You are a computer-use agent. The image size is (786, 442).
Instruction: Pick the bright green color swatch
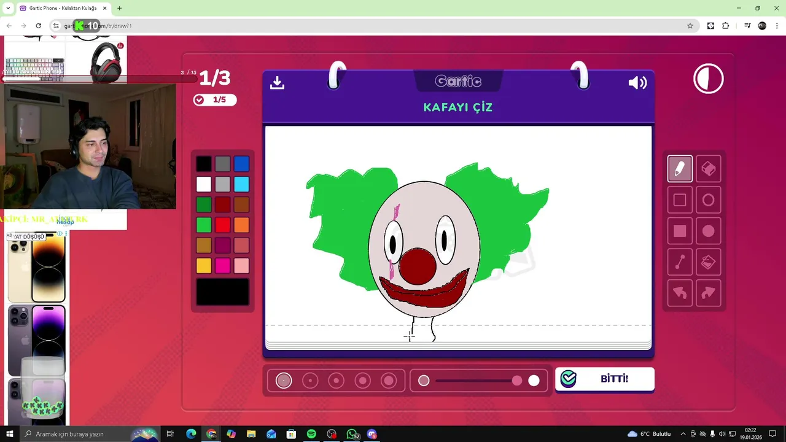[x=204, y=225]
